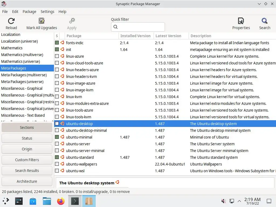Click the Ubuntu support icon beside ubuntu-desktop

pyautogui.click(x=62, y=123)
